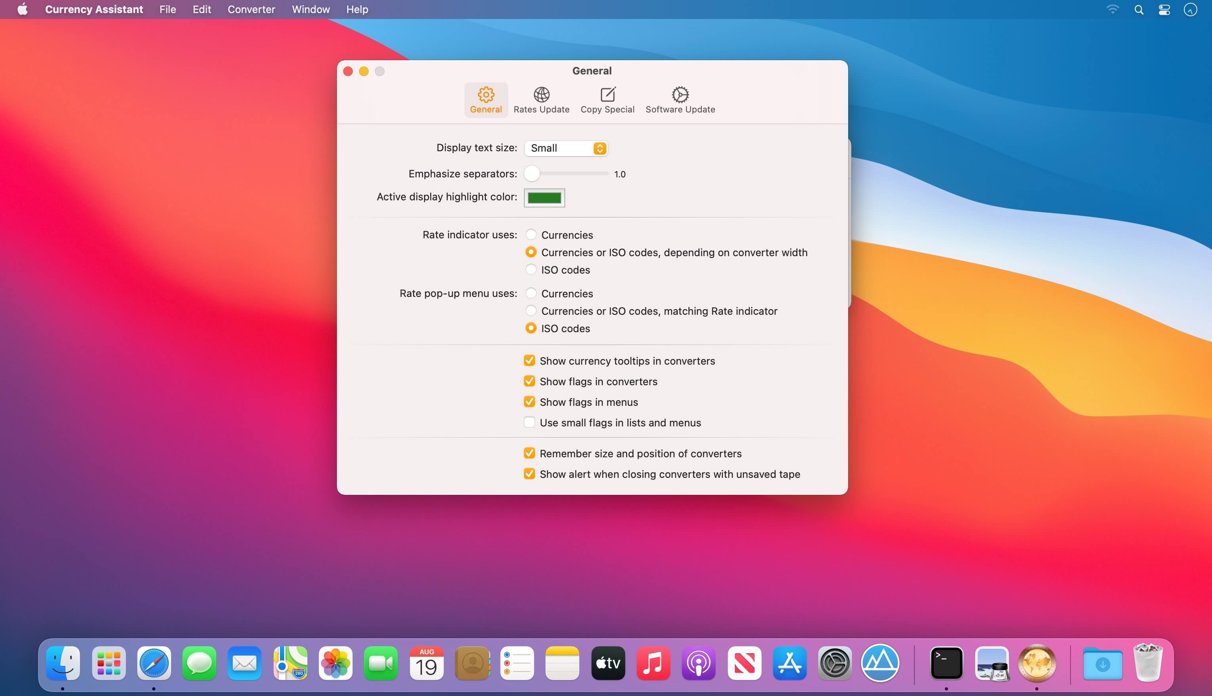Open Maps from the Dock
The width and height of the screenshot is (1212, 696).
click(290, 663)
